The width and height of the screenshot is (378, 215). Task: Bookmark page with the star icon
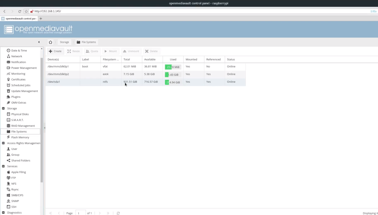(x=27, y=11)
